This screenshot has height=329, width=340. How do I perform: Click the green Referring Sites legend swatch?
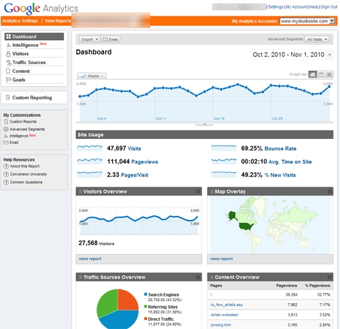tap(146, 307)
